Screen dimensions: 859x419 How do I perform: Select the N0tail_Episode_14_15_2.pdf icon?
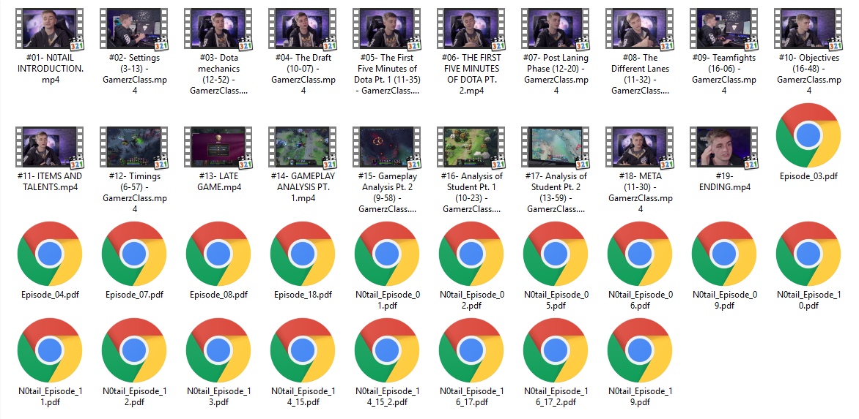pyautogui.click(x=387, y=350)
